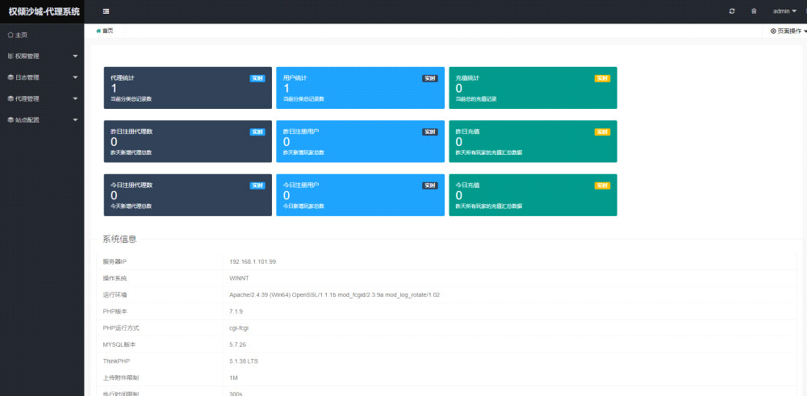Image resolution: width=807 pixels, height=396 pixels.
Task: Click the home icon next to 主页
Action: [10, 35]
